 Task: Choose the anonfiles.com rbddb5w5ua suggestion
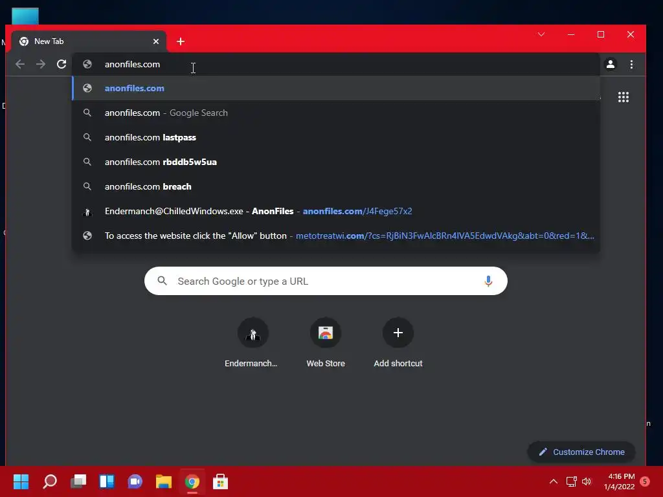click(336, 162)
